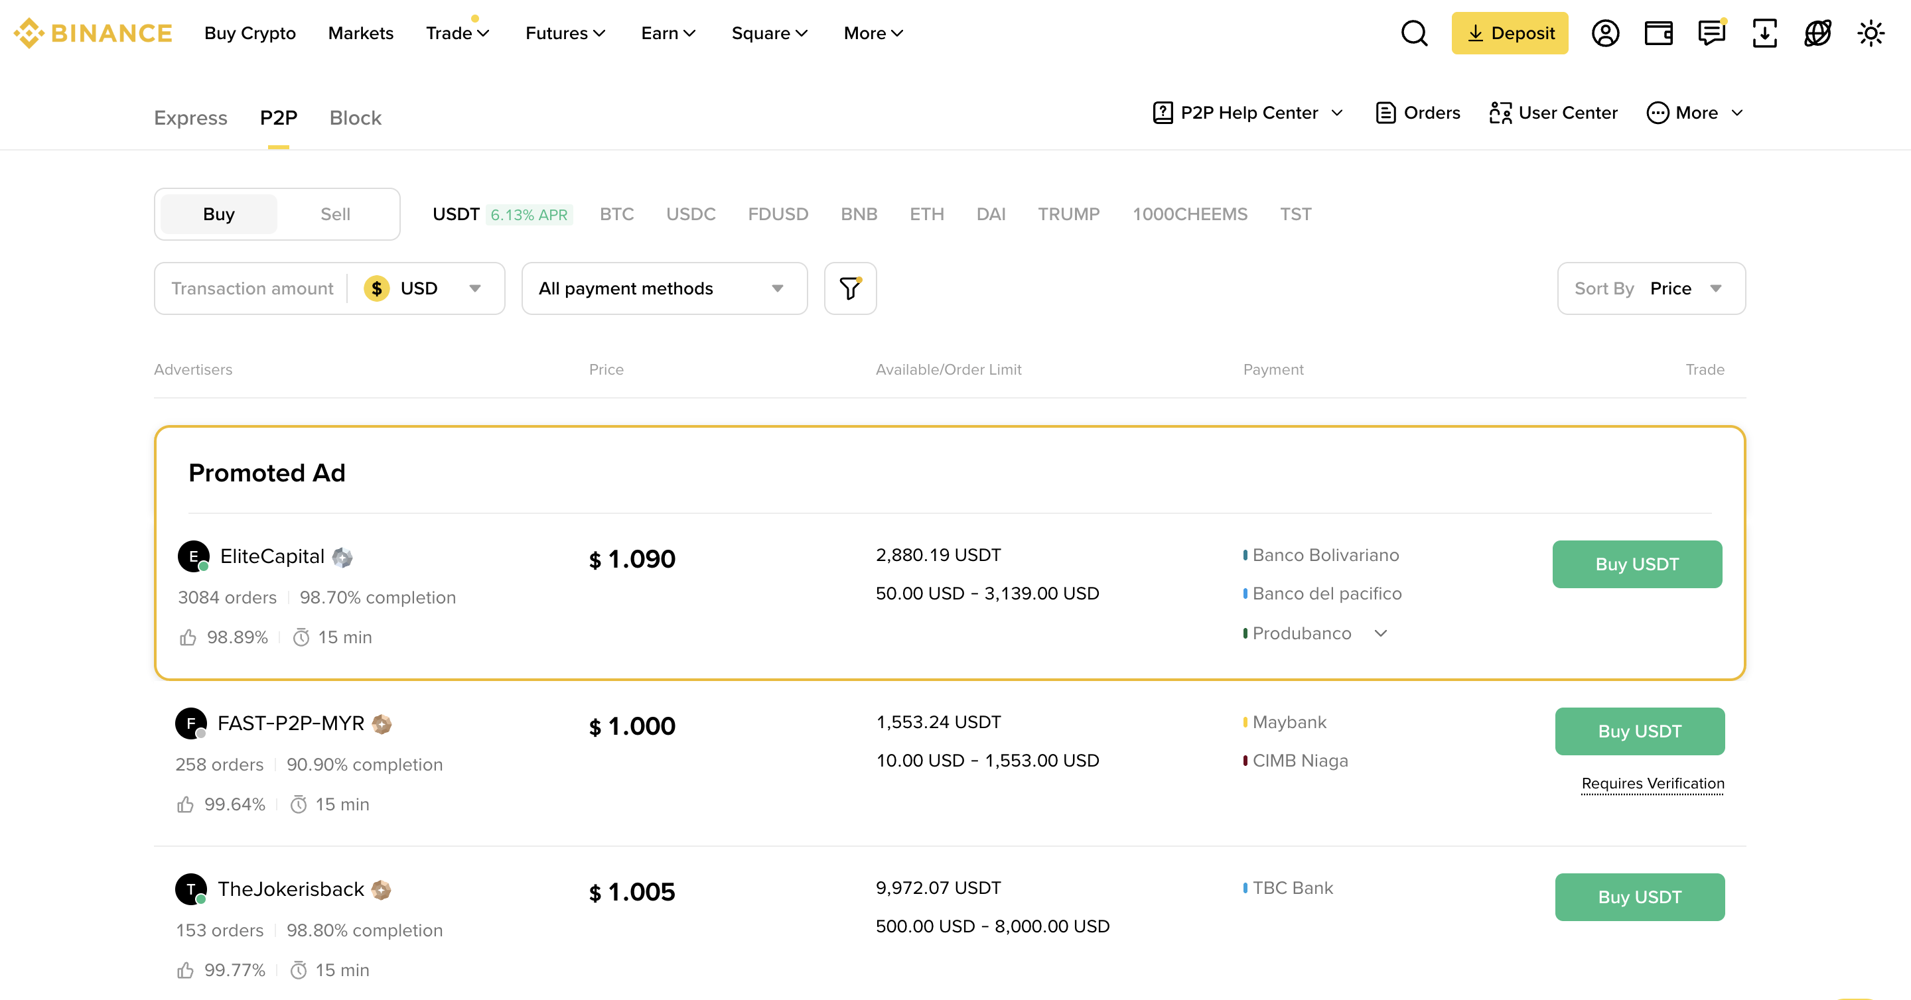Open the search magnifier icon
The width and height of the screenshot is (1911, 1000).
[1414, 33]
